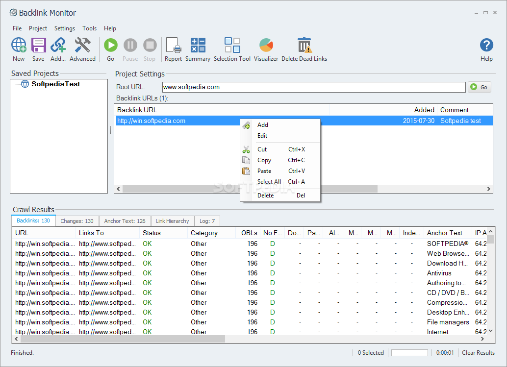The height and width of the screenshot is (367, 507).
Task: Sort crawl results by Anchor Text column
Action: (x=448, y=233)
